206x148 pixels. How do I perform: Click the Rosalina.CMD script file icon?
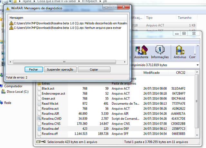pos(39,118)
